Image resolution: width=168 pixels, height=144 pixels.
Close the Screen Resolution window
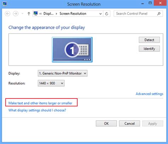pyautogui.click(x=160, y=3)
